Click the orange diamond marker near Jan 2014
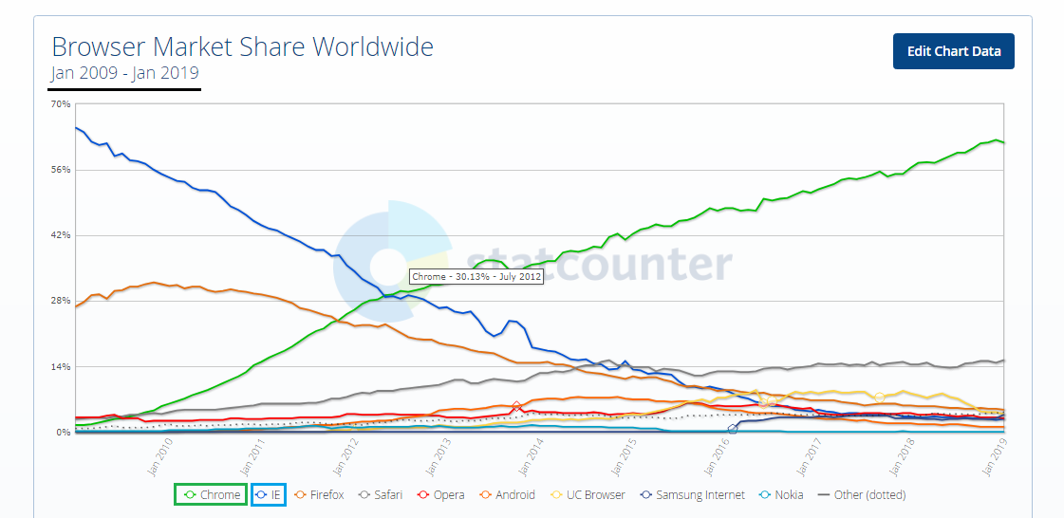The image size is (1064, 518). [517, 407]
